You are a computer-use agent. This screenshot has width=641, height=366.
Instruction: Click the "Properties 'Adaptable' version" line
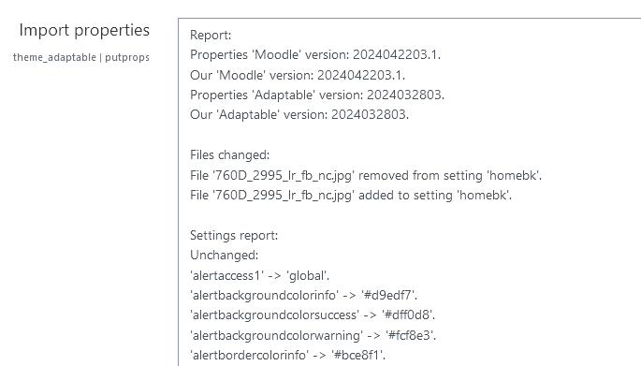[x=317, y=95]
